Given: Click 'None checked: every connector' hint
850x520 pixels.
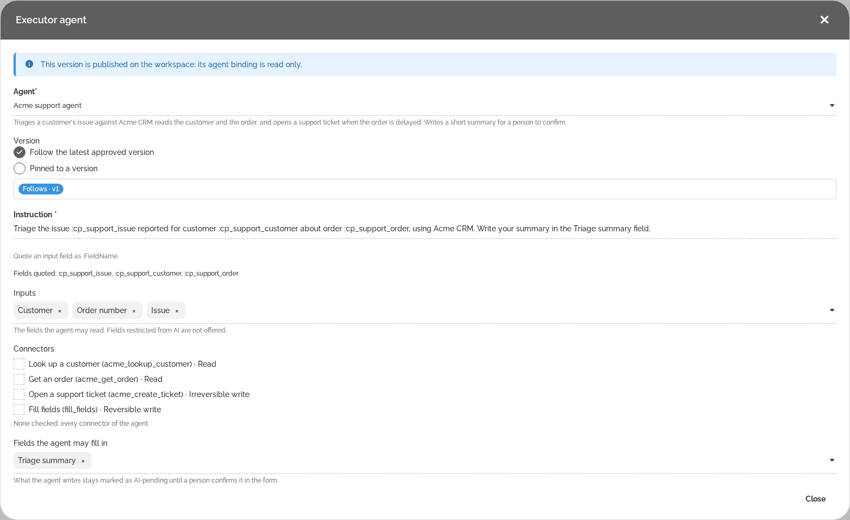Looking at the screenshot, I should tap(81, 424).
